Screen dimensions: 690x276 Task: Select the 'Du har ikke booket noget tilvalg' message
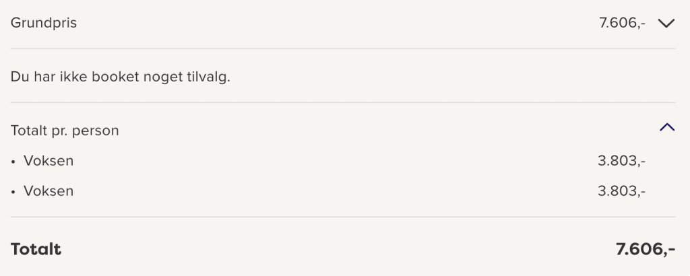pyautogui.click(x=120, y=77)
